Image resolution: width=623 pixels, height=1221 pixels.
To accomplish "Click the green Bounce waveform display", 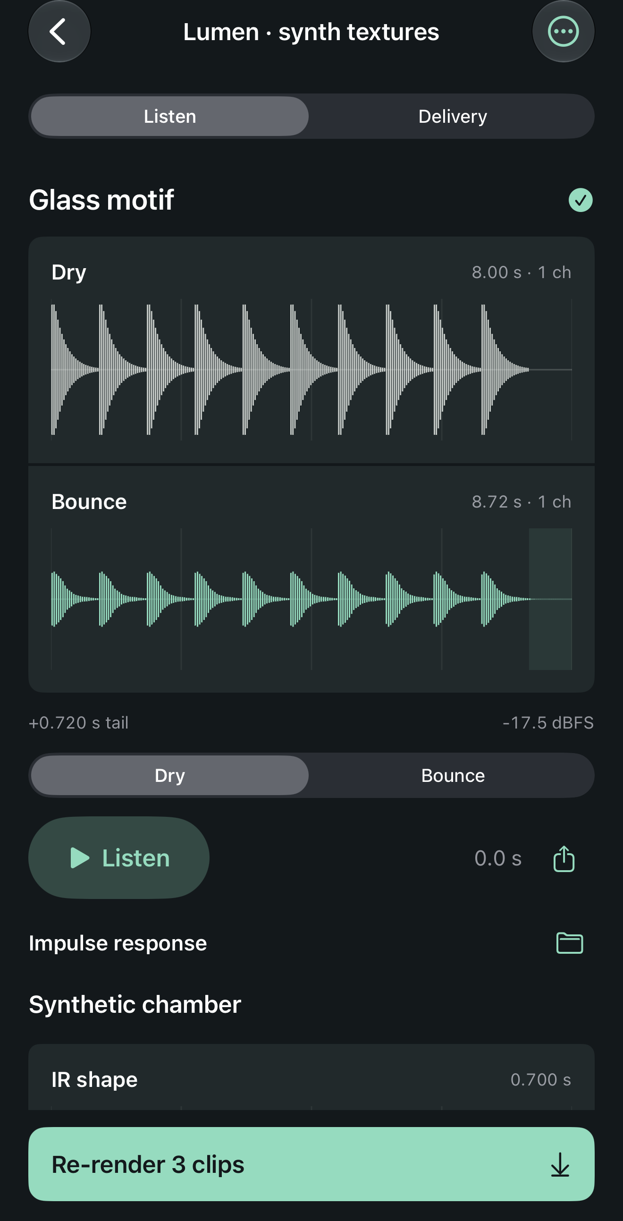I will (x=311, y=599).
